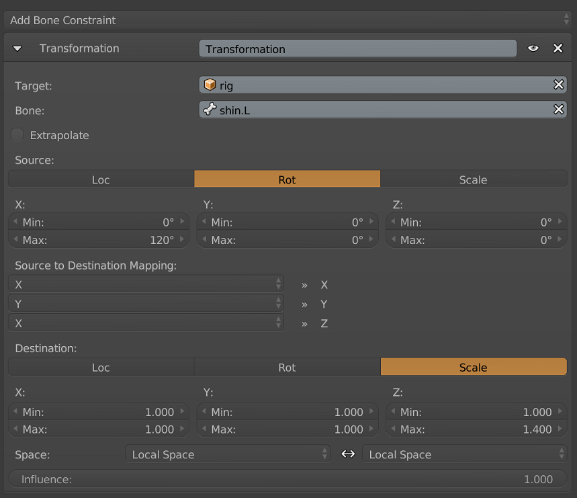Select Rot as the Source type
The height and width of the screenshot is (498, 577).
[x=287, y=179]
